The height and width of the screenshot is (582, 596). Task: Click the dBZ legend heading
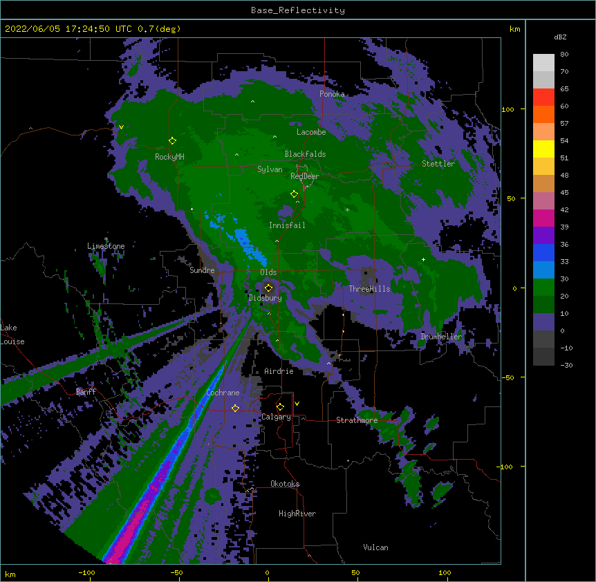560,37
